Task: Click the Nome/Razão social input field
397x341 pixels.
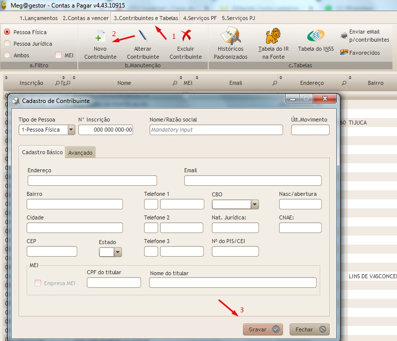Action: pos(216,130)
